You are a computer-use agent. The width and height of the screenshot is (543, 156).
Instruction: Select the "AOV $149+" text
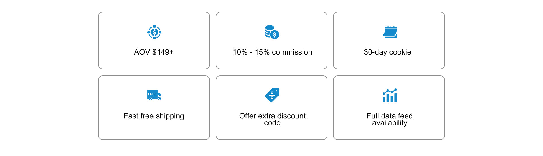pyautogui.click(x=154, y=52)
